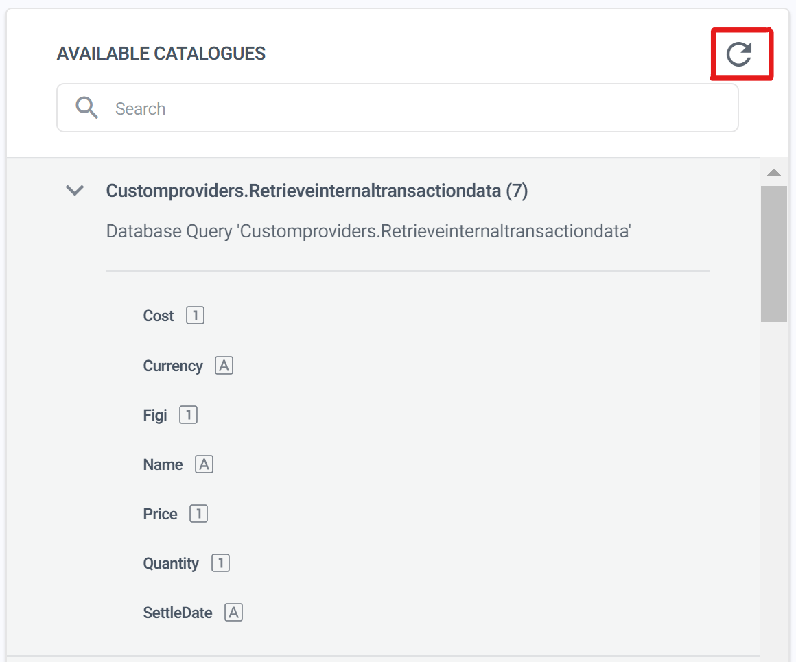Click the numeric type icon beside Price
The image size is (796, 662).
(x=198, y=514)
